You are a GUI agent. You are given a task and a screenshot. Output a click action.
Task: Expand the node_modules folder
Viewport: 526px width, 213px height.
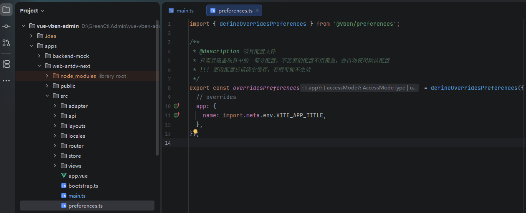click(x=47, y=76)
